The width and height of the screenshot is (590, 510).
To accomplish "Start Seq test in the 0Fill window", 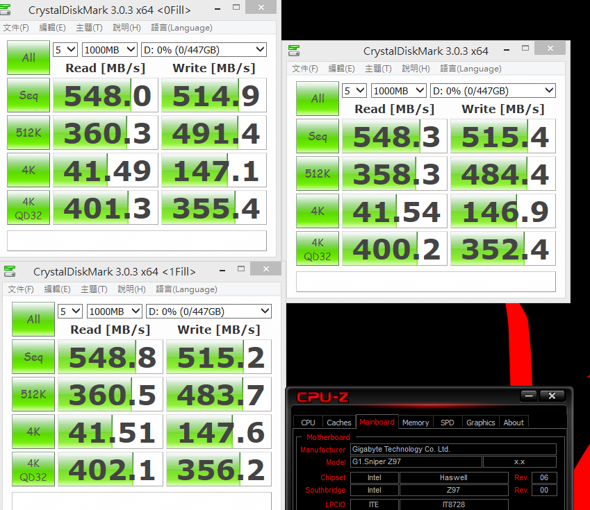I will (x=28, y=95).
